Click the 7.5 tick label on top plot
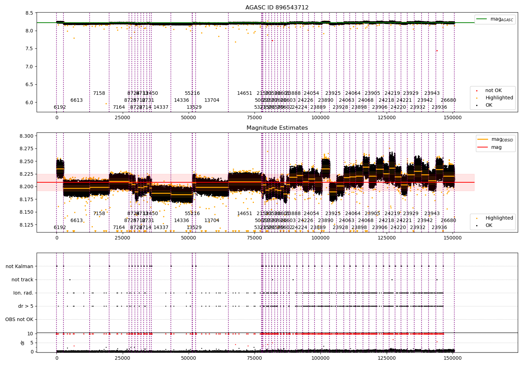This screenshot has width=523, height=366. pyautogui.click(x=30, y=49)
